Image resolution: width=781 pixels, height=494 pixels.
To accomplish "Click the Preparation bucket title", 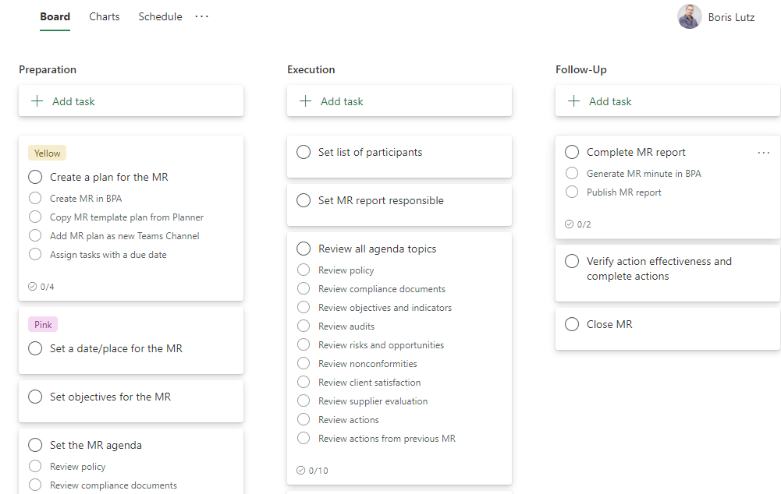I will pos(48,69).
